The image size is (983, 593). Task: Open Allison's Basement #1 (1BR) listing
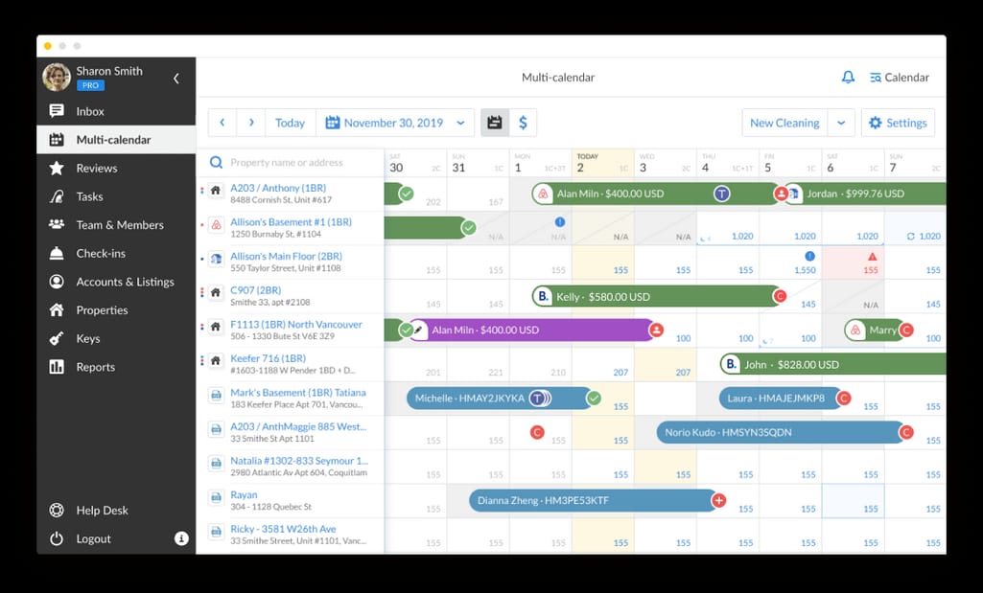(x=291, y=221)
